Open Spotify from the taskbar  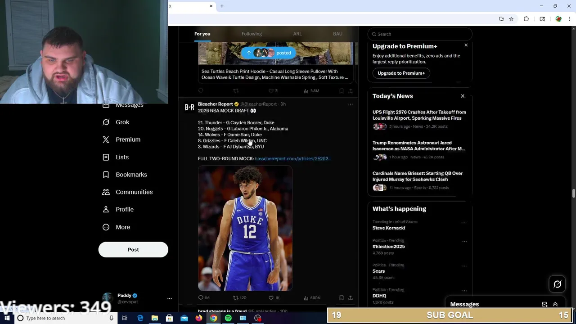tap(228, 318)
